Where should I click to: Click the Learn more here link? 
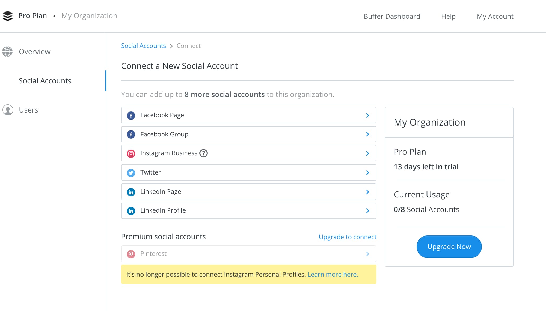coord(333,275)
